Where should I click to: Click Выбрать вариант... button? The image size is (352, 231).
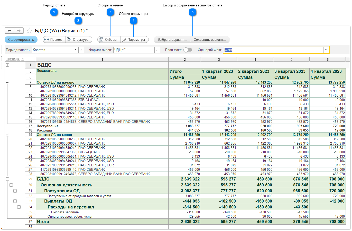pyautogui.click(x=172, y=39)
